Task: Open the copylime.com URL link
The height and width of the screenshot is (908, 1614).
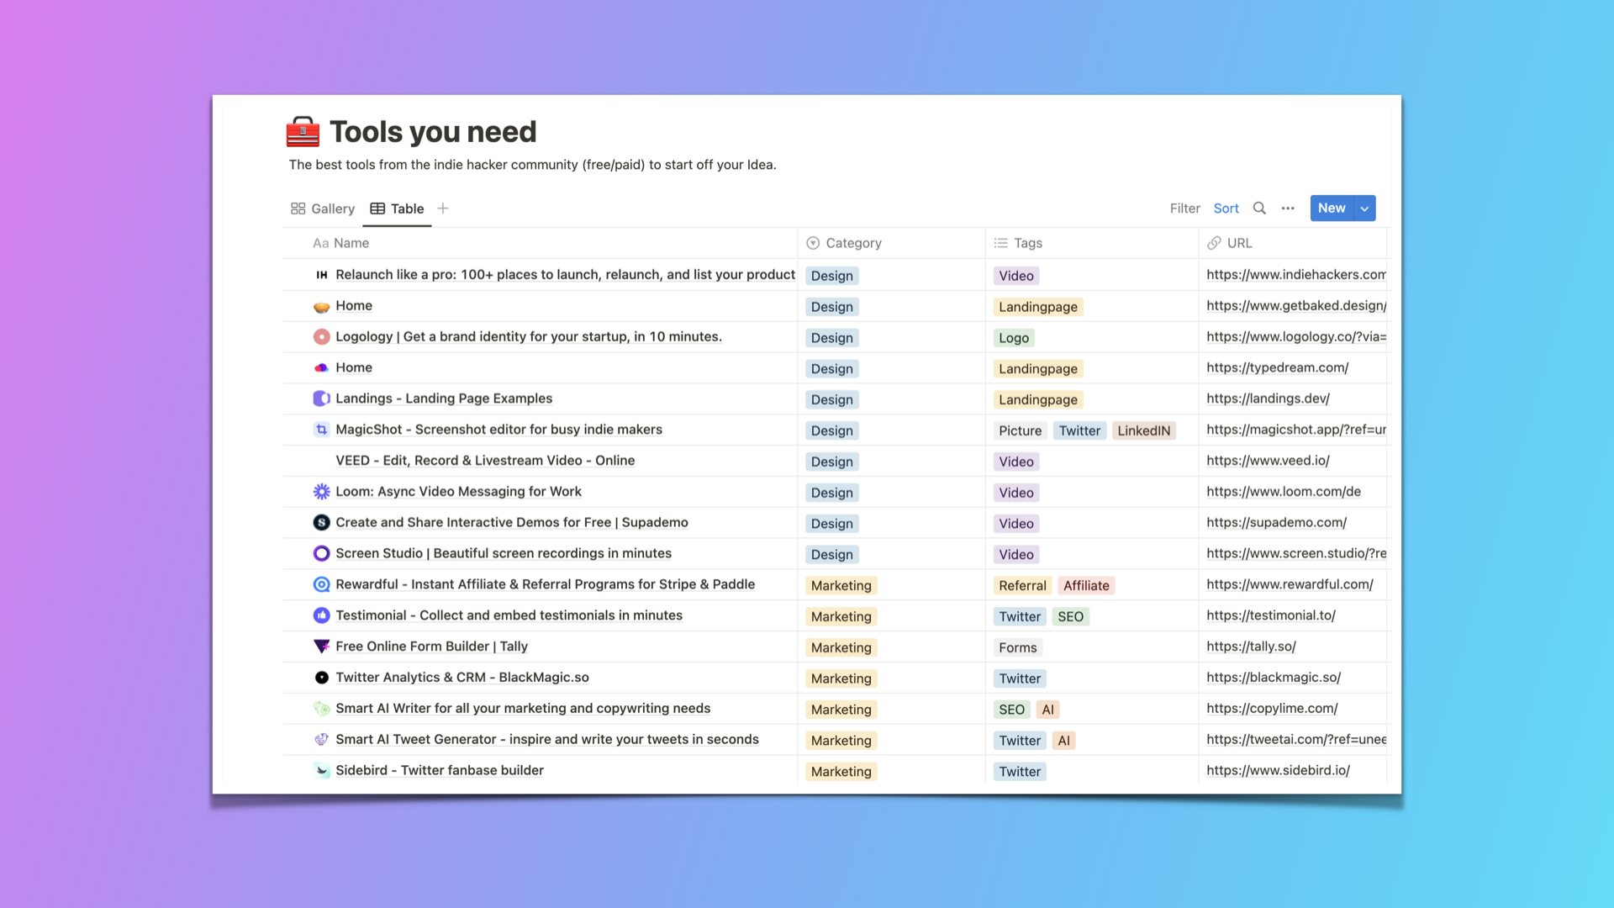Action: (1272, 709)
